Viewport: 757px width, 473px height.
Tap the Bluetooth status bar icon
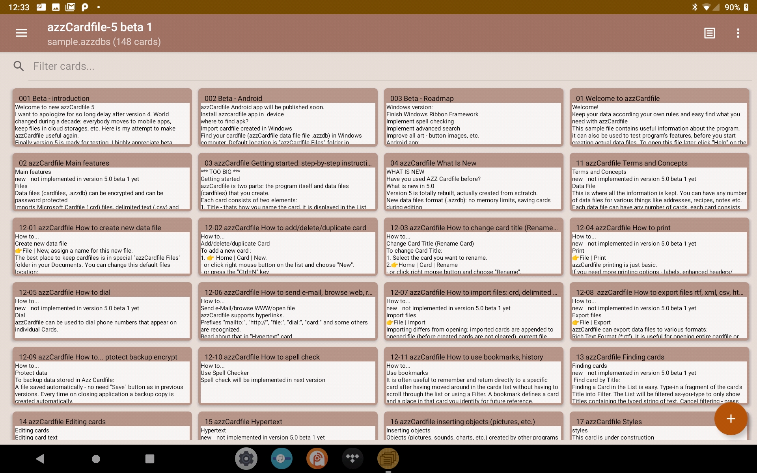click(695, 7)
